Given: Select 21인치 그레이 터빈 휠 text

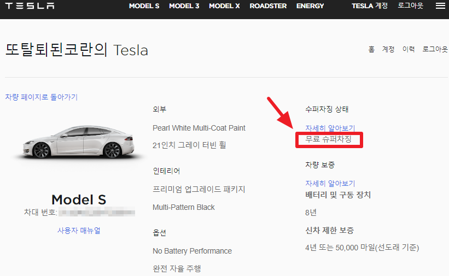Looking at the screenshot, I should point(189,145).
